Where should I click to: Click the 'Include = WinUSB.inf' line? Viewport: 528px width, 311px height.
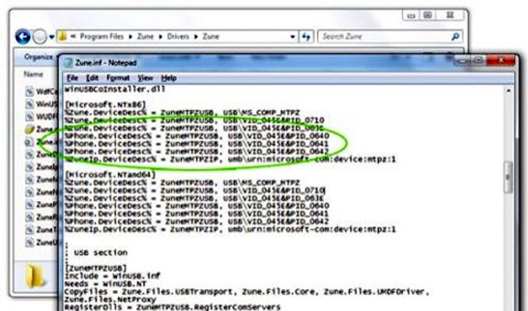point(112,276)
